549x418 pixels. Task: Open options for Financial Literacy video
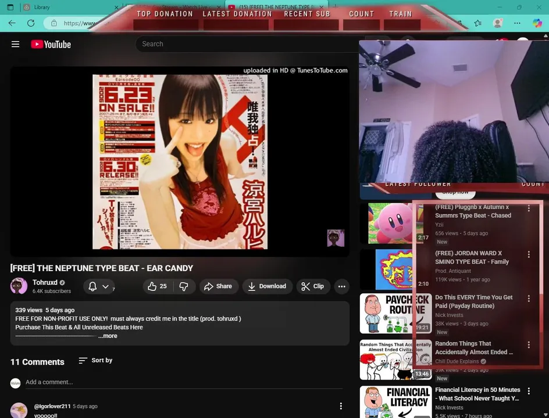[529, 391]
